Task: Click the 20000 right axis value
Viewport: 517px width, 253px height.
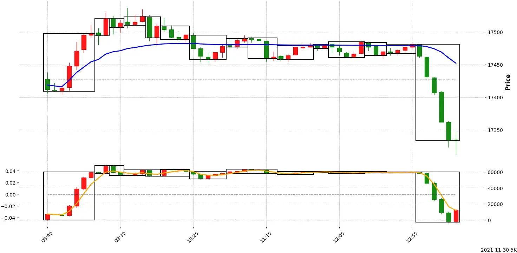Action: [495, 204]
